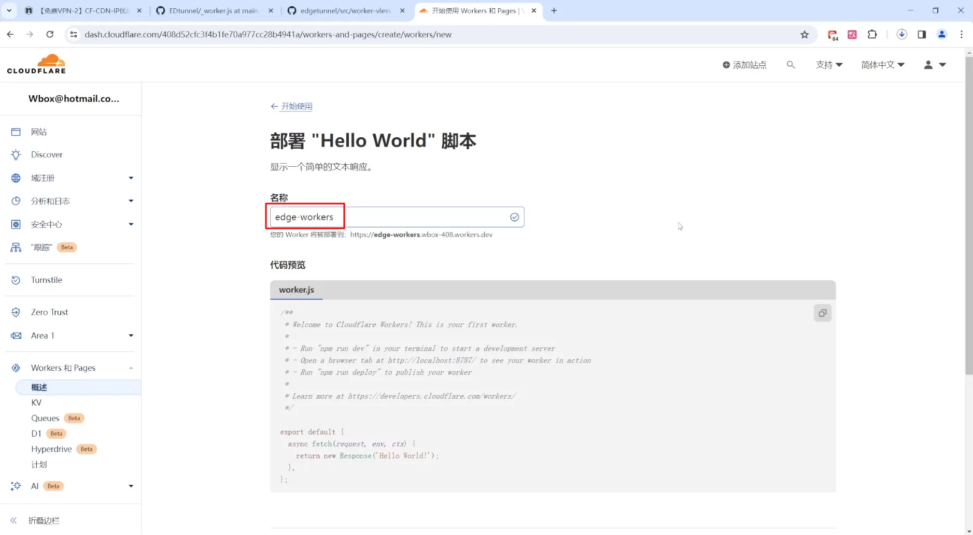Expand the 分析和日志 submenu arrow
This screenshot has width=973, height=535.
(131, 201)
